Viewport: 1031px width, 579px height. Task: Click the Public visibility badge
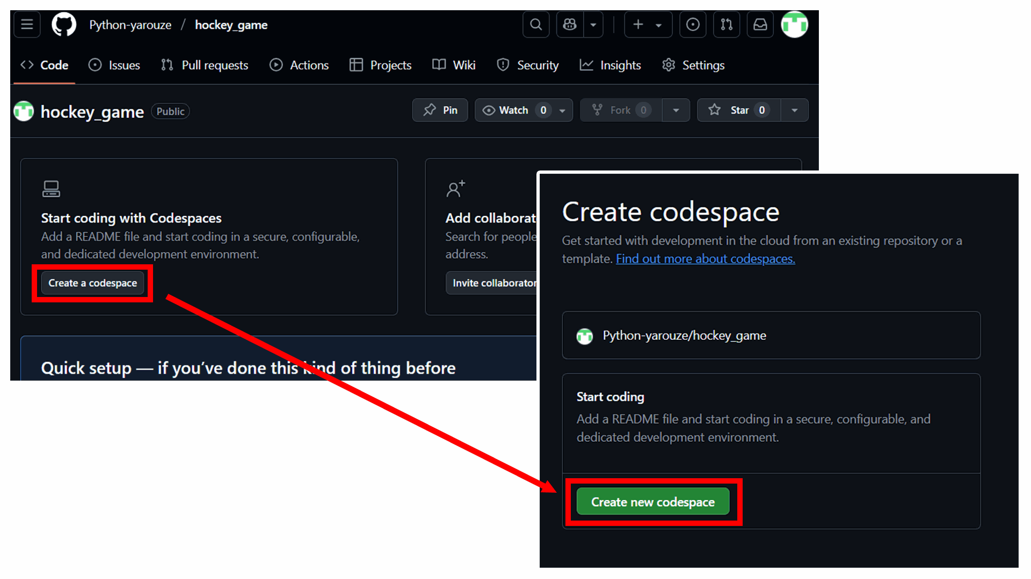170,112
